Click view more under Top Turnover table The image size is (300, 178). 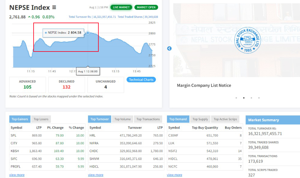96,175
